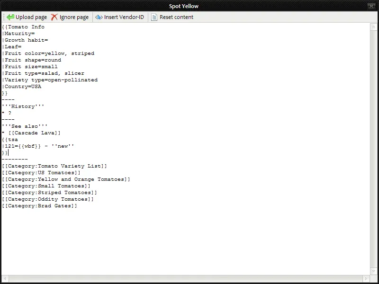
Task: Click '[[Category:Yellow and Orange Tomatoes]]' line
Action: (66, 179)
